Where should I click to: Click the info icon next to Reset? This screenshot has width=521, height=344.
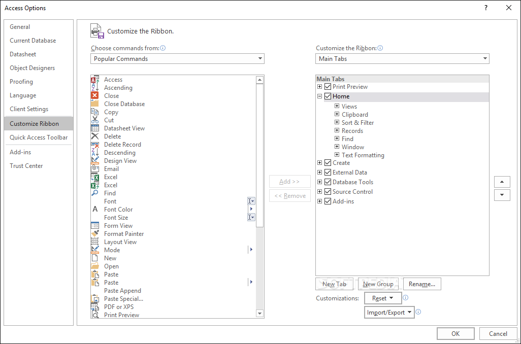405,297
